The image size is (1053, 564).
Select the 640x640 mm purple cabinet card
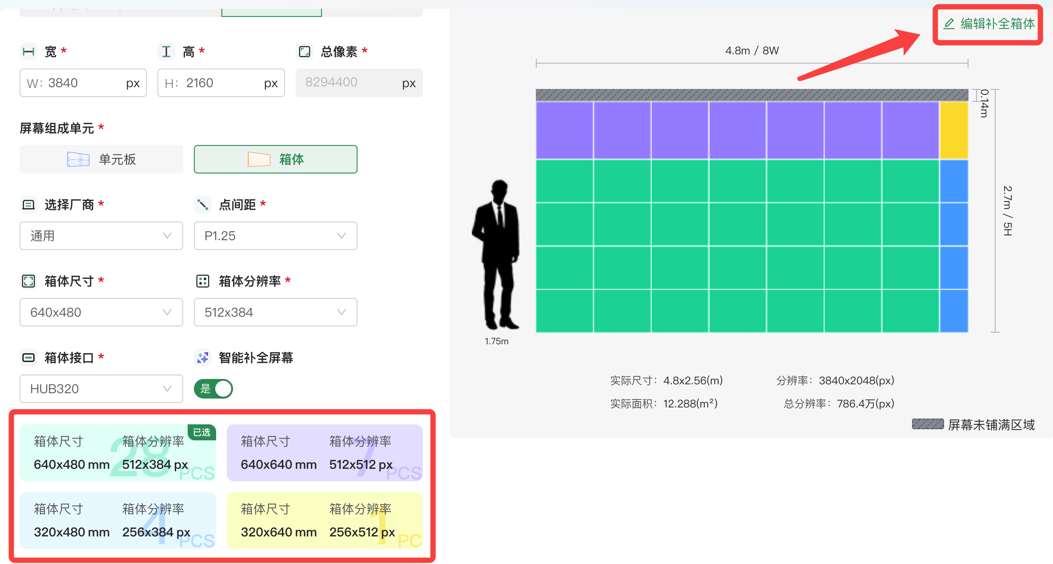point(324,453)
